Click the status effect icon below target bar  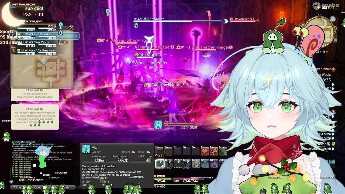[x=136, y=26]
